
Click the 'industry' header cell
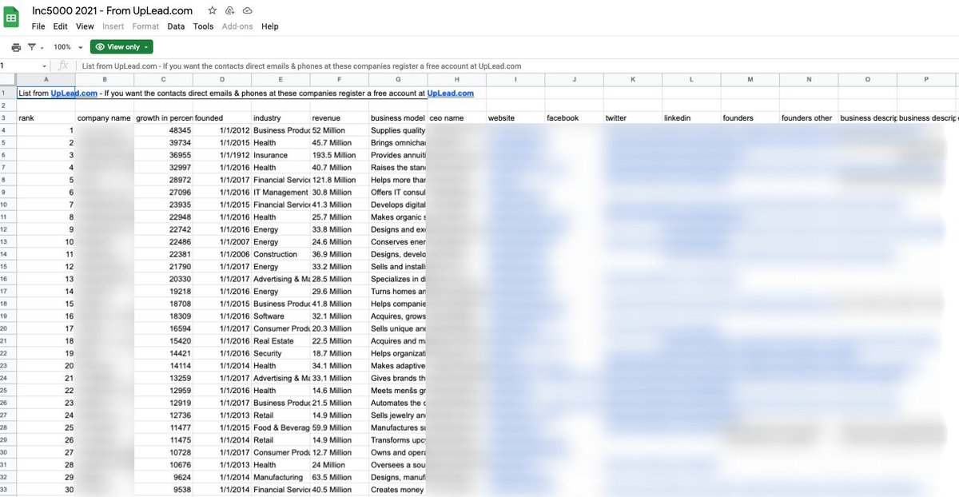(x=281, y=117)
